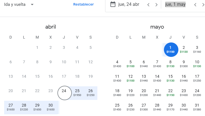Choose May 31 priced at $1580

(x=197, y=107)
